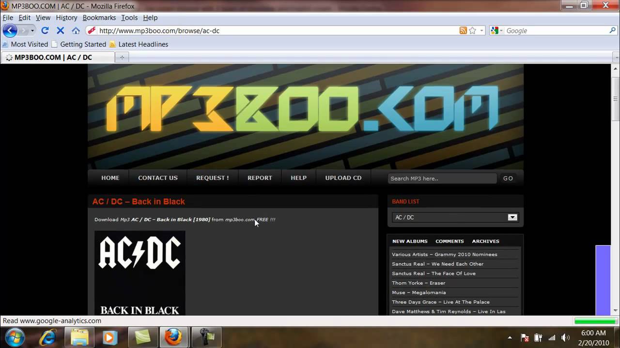Reload the page with the refresh icon
620x348 pixels.
pyautogui.click(x=45, y=30)
